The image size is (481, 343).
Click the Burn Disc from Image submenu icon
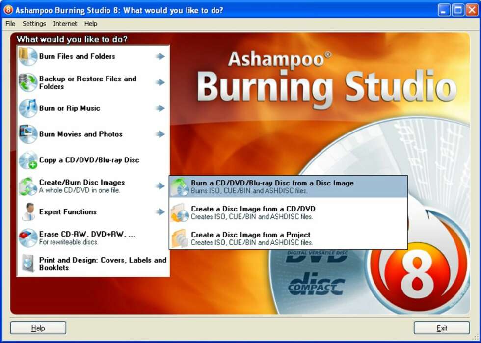[180, 186]
